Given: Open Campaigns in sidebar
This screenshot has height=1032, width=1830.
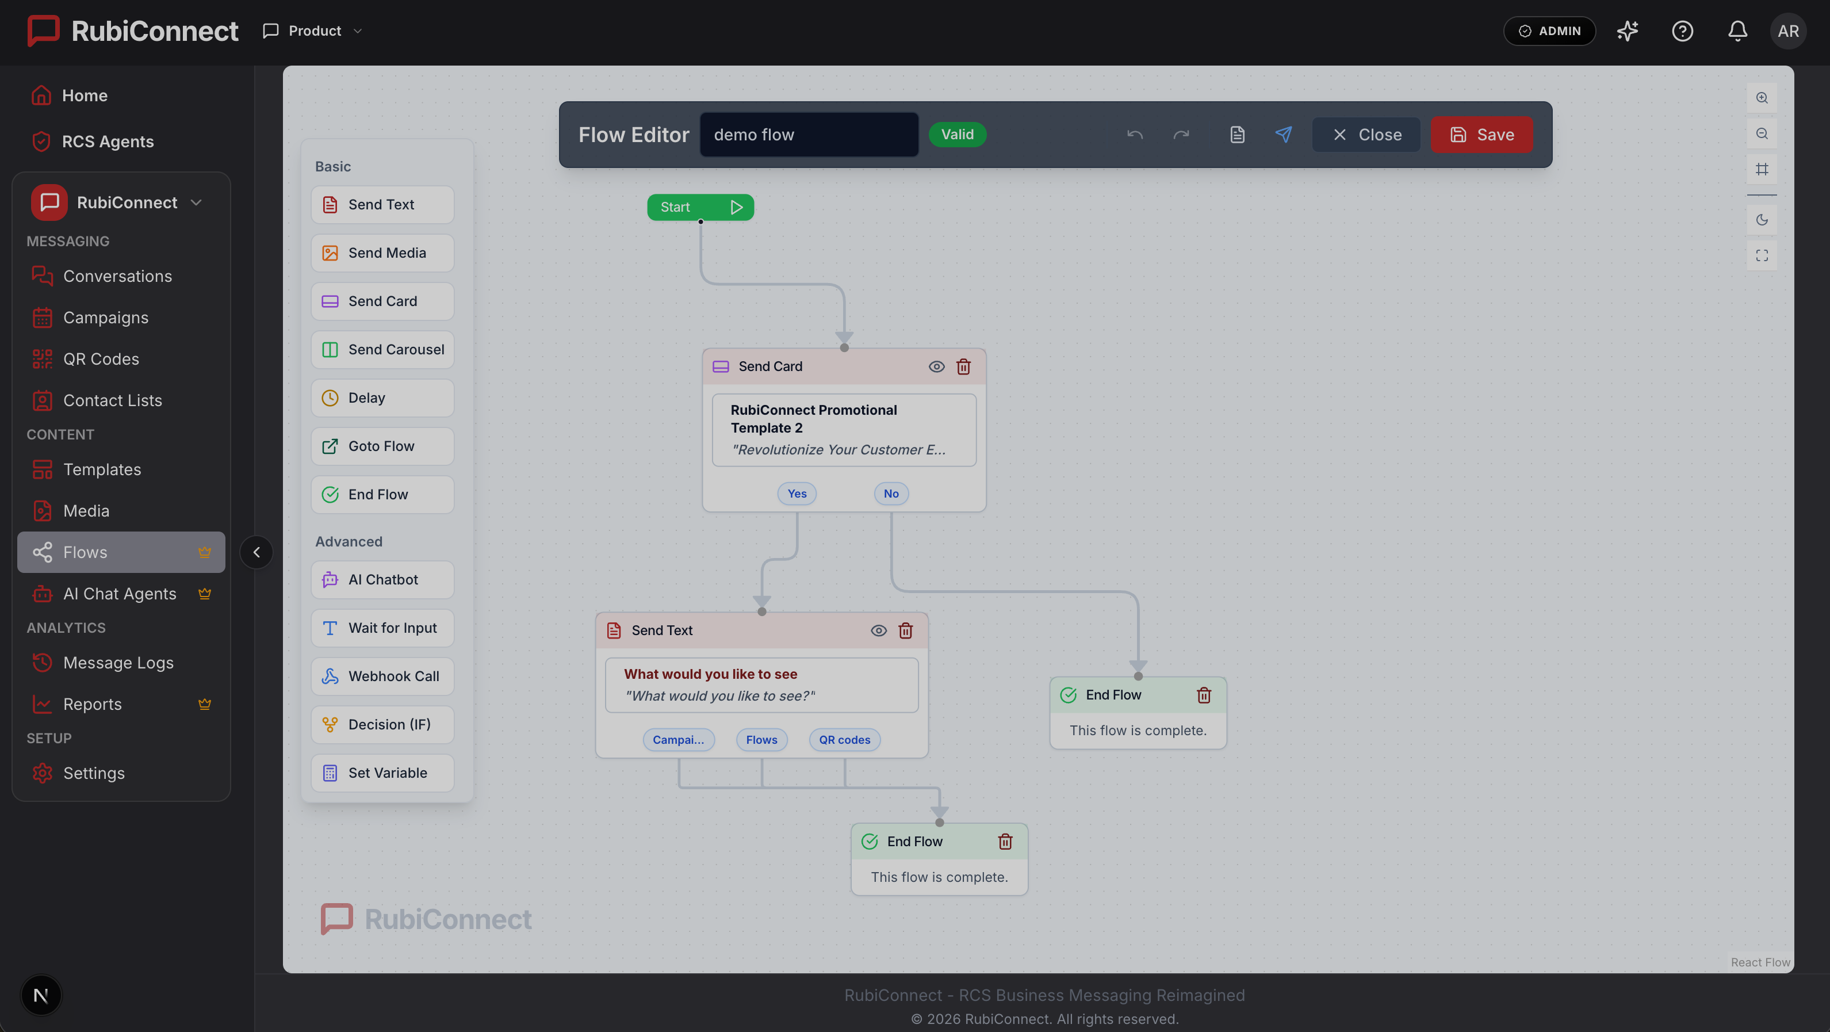Looking at the screenshot, I should point(121,317).
